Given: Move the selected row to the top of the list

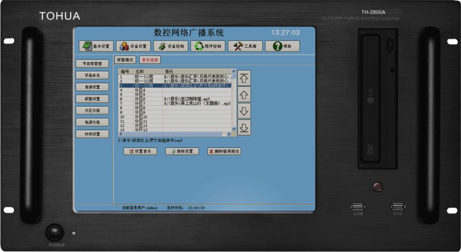Looking at the screenshot, I should pos(244,78).
